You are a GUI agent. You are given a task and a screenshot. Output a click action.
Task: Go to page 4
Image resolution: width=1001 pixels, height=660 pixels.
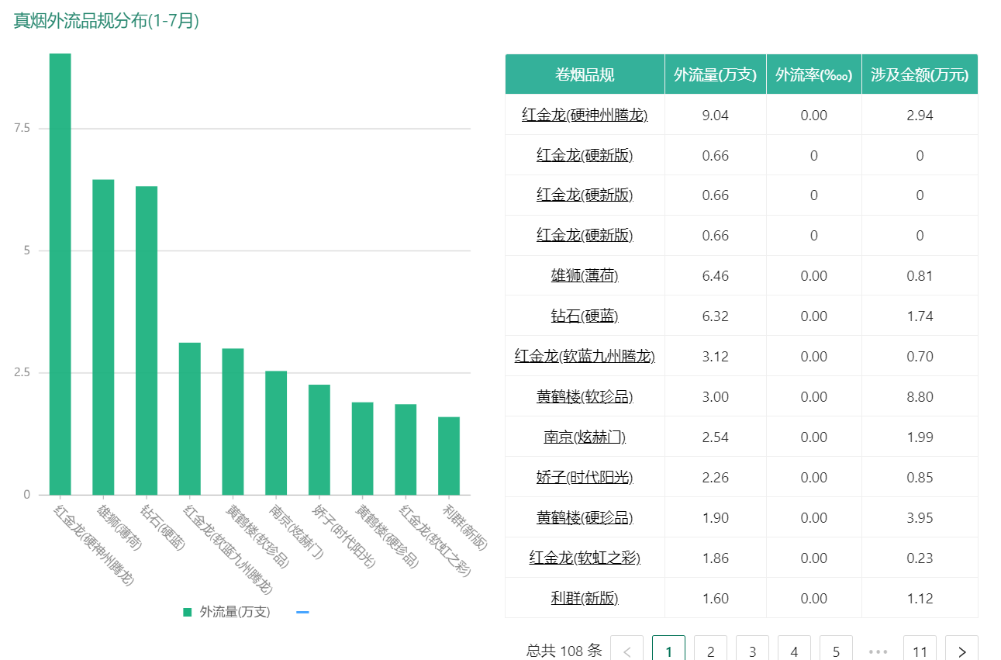tap(794, 651)
